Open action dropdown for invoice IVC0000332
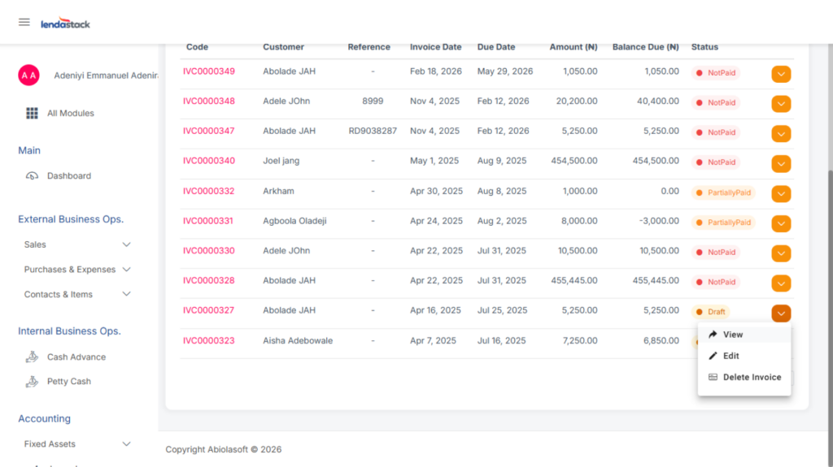The height and width of the screenshot is (467, 833). pyautogui.click(x=781, y=193)
